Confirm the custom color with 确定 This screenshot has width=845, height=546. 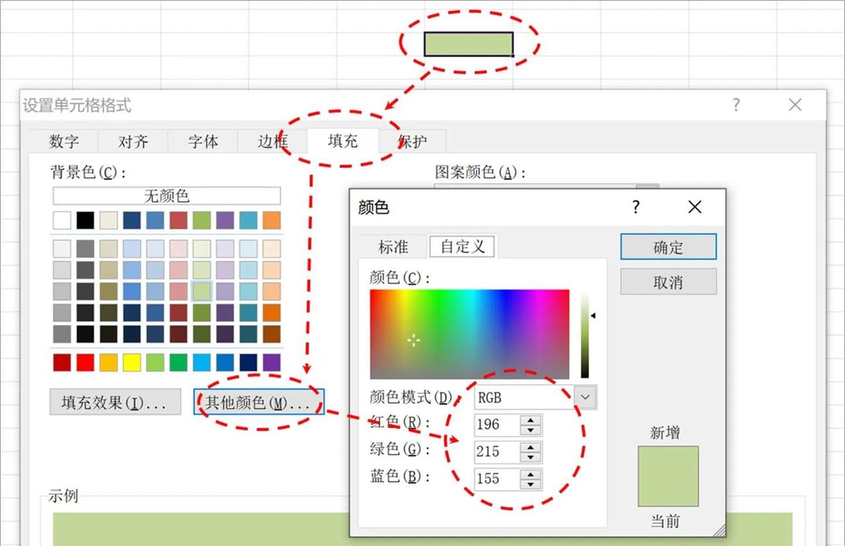668,246
